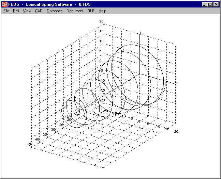Viewport: 221px width, 179px height.
Task: Click the 'z' axis label near the small coils
Action: pyautogui.click(x=68, y=117)
